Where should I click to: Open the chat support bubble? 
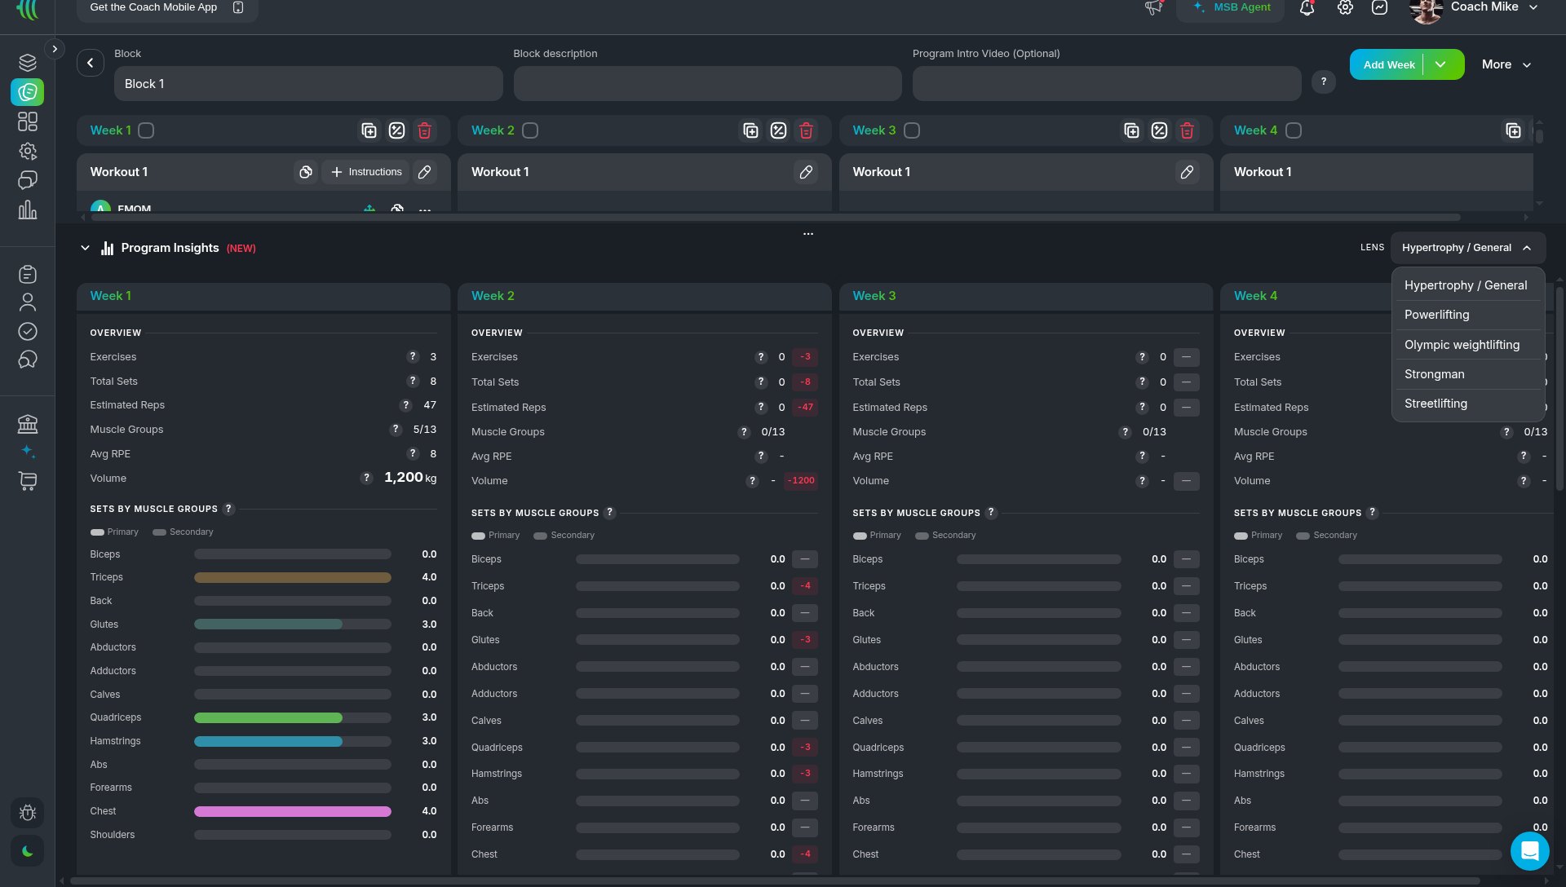(1529, 851)
